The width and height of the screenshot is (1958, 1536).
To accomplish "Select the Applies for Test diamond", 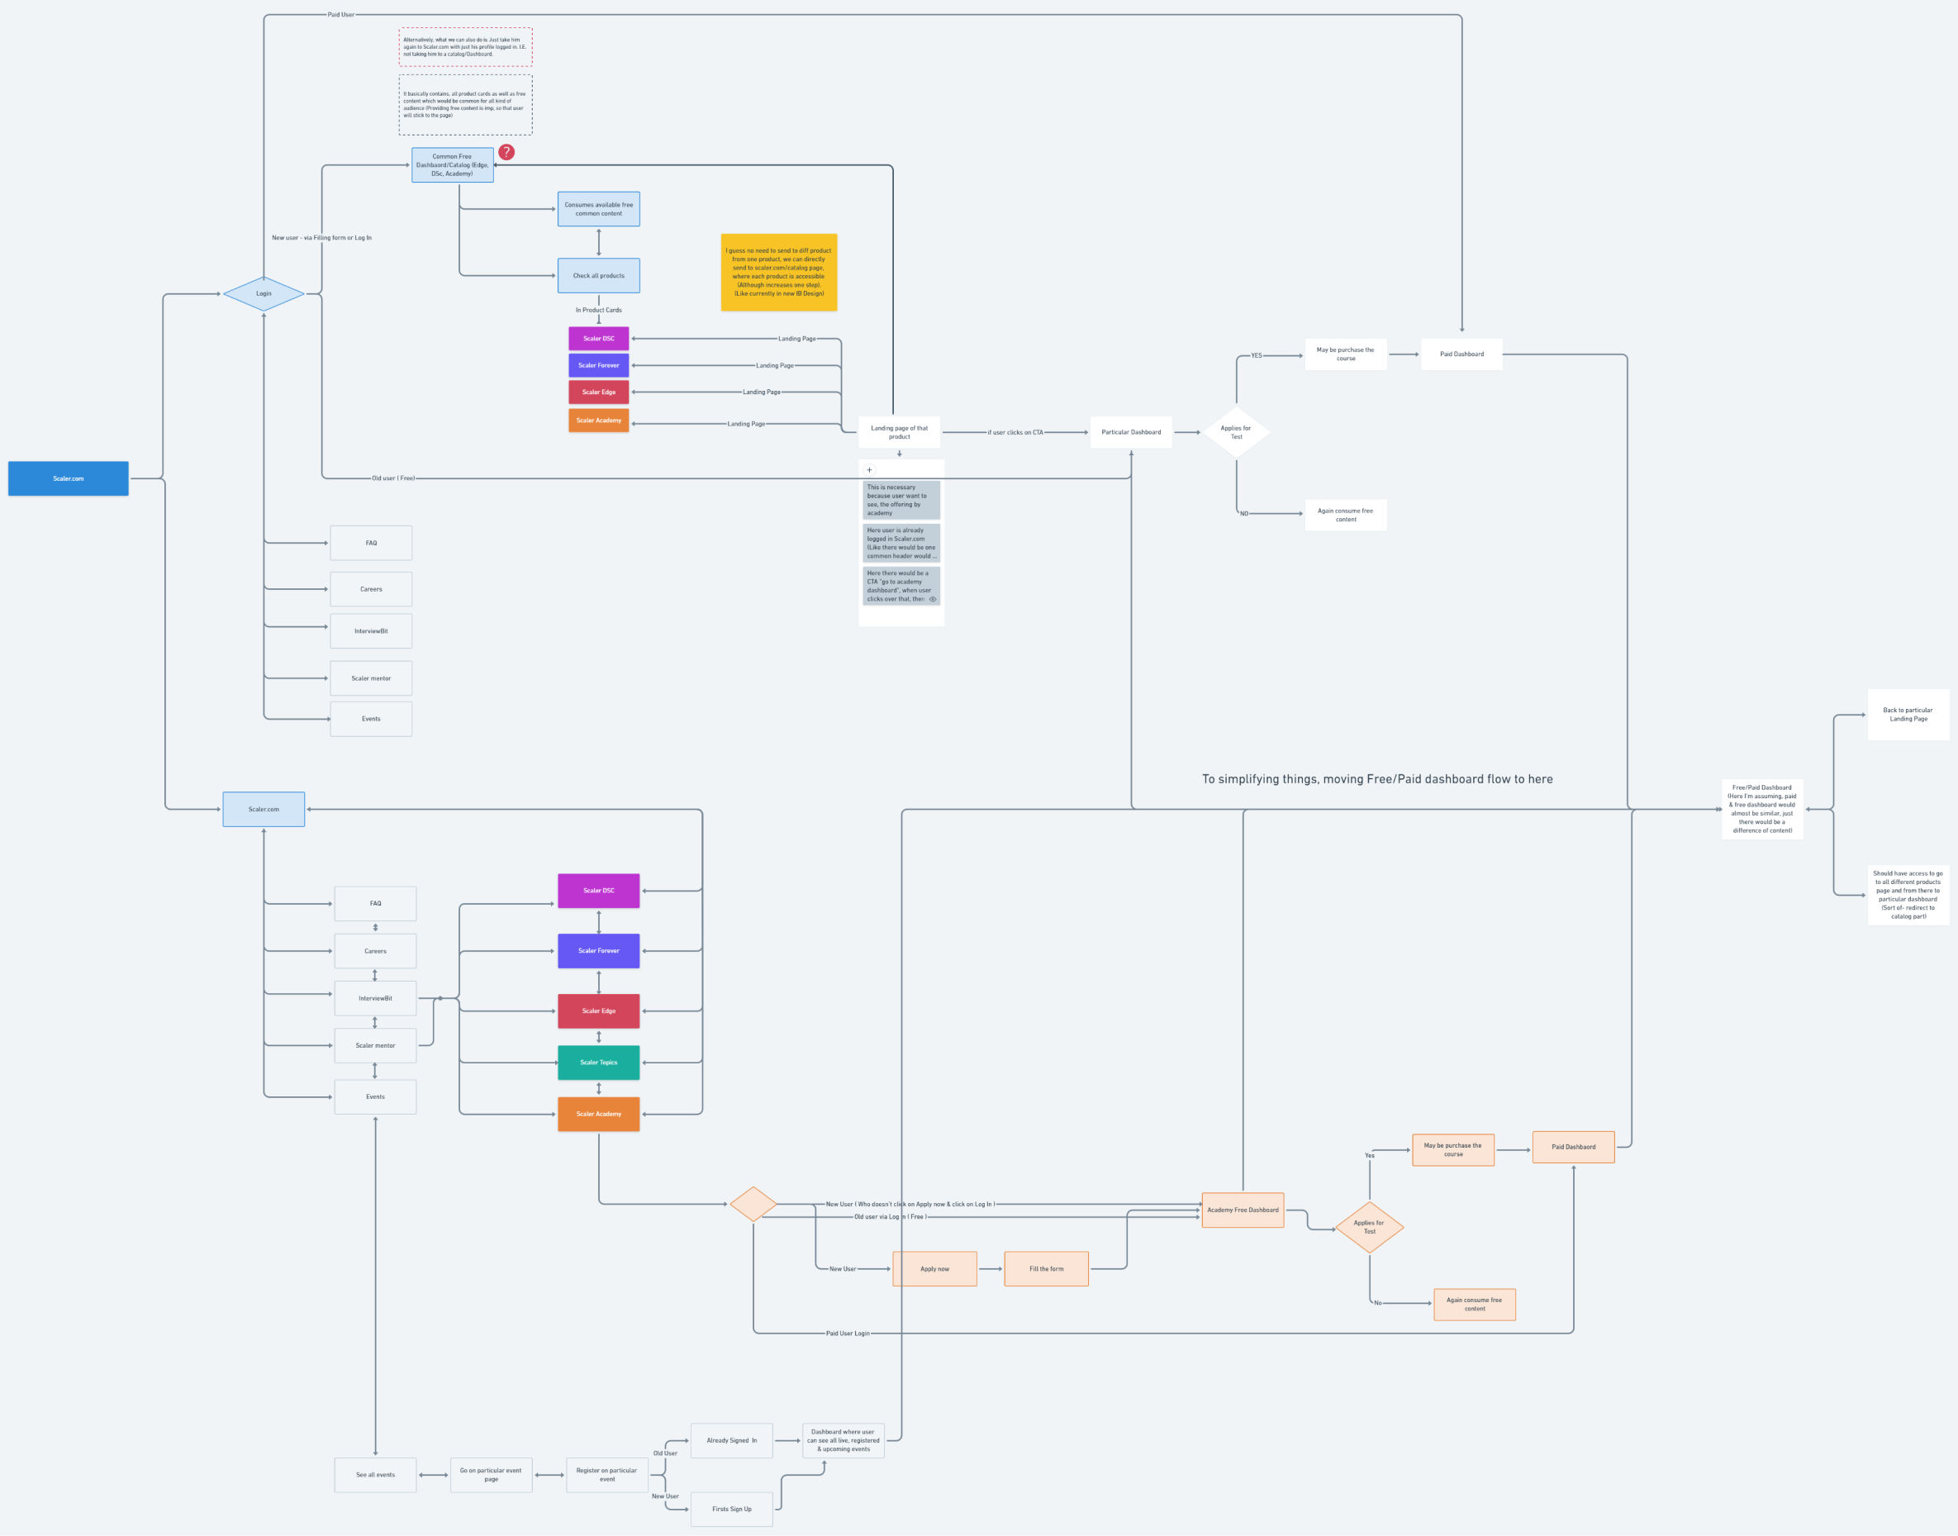I will [1238, 431].
